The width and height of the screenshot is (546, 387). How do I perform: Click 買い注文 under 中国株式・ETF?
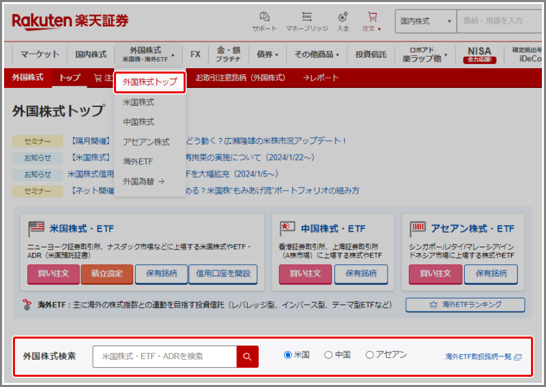pos(305,274)
